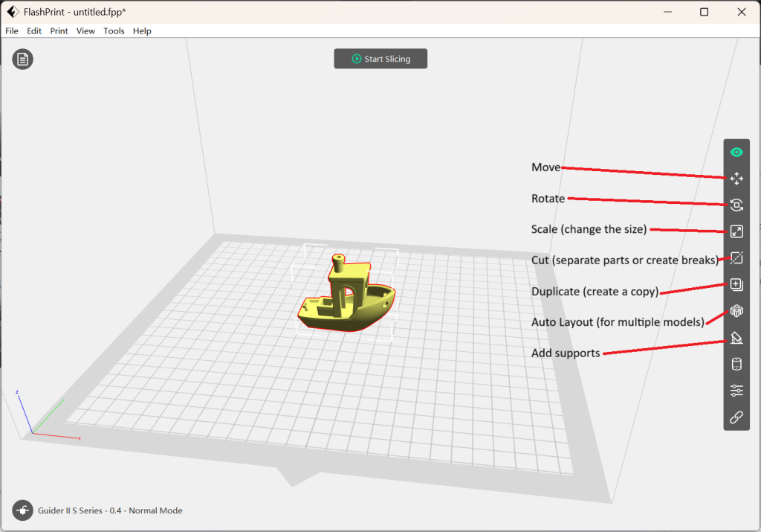This screenshot has width=761, height=532.
Task: Click the Start Slicing button
Action: click(x=380, y=59)
